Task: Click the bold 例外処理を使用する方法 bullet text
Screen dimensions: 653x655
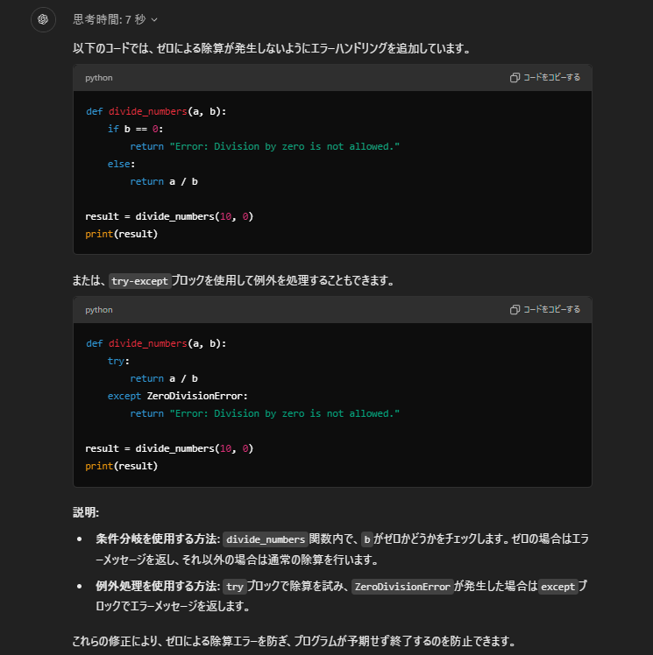Action: point(157,588)
